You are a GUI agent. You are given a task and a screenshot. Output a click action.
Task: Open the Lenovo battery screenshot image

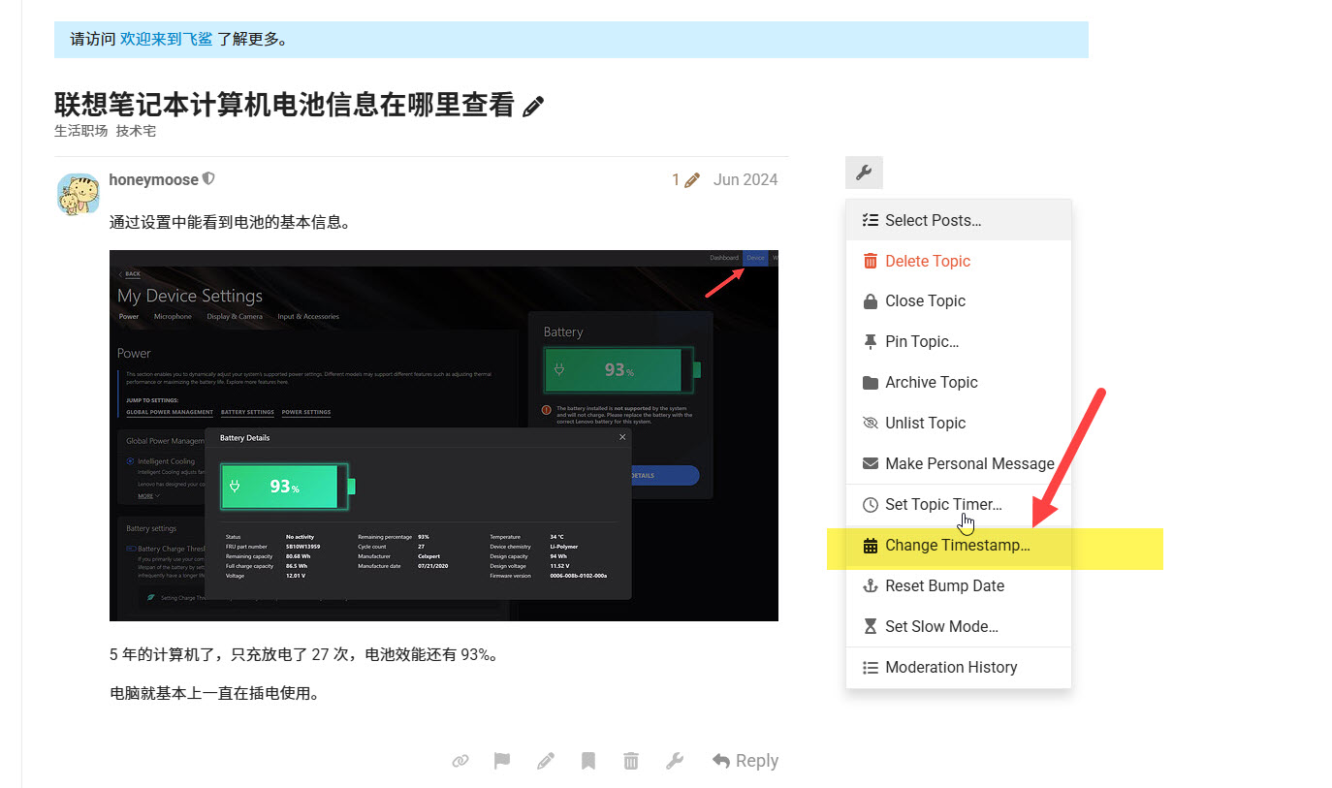pos(444,435)
